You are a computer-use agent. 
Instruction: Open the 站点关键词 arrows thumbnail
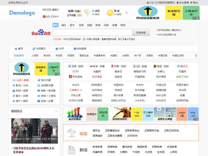click(75, 114)
